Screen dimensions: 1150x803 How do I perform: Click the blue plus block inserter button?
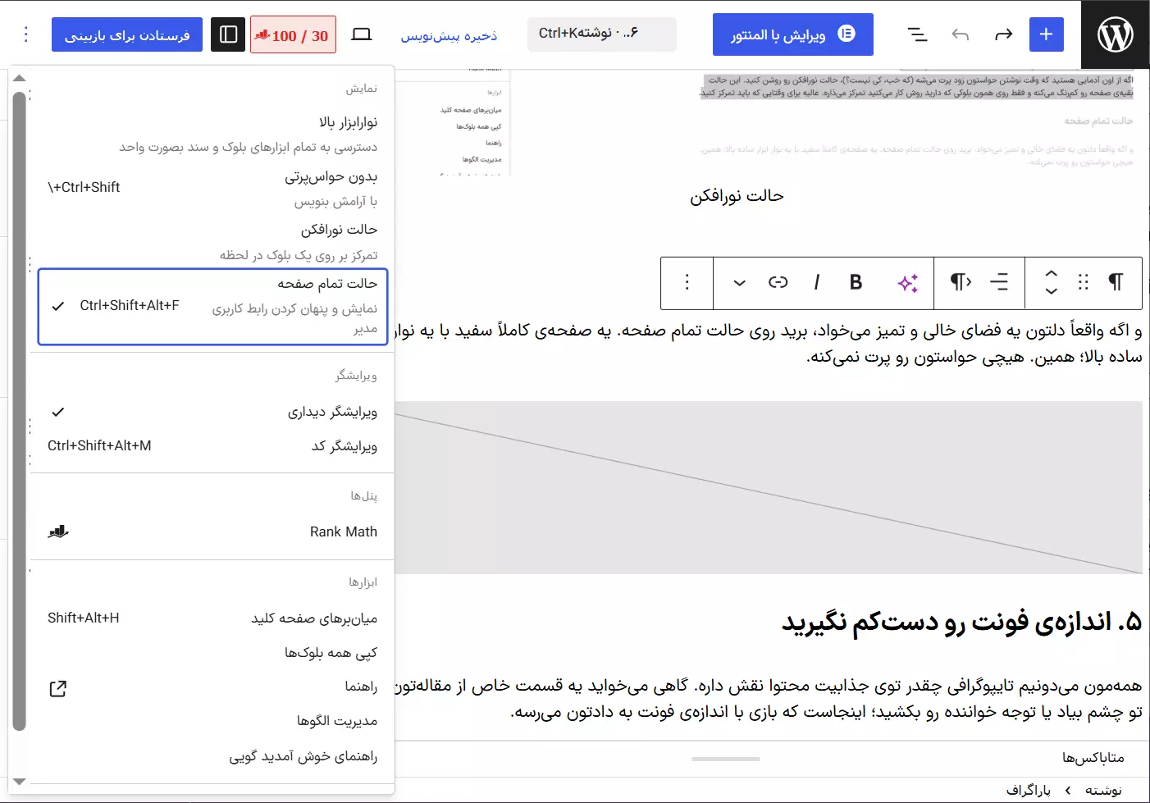(x=1046, y=34)
